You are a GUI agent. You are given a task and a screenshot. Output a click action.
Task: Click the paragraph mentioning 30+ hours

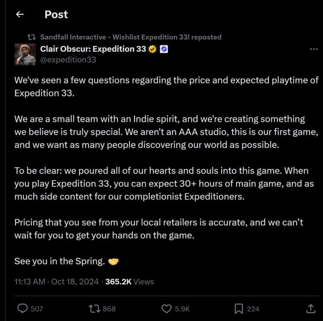[160, 183]
